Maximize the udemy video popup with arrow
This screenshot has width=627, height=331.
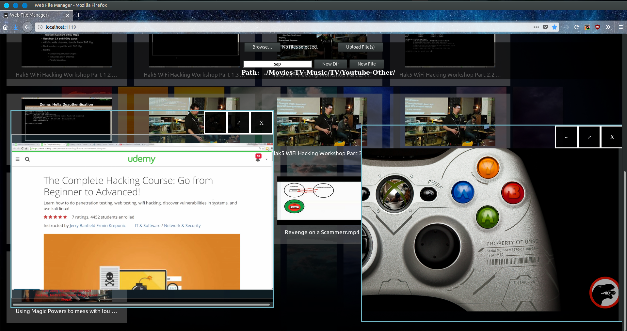pos(238,123)
